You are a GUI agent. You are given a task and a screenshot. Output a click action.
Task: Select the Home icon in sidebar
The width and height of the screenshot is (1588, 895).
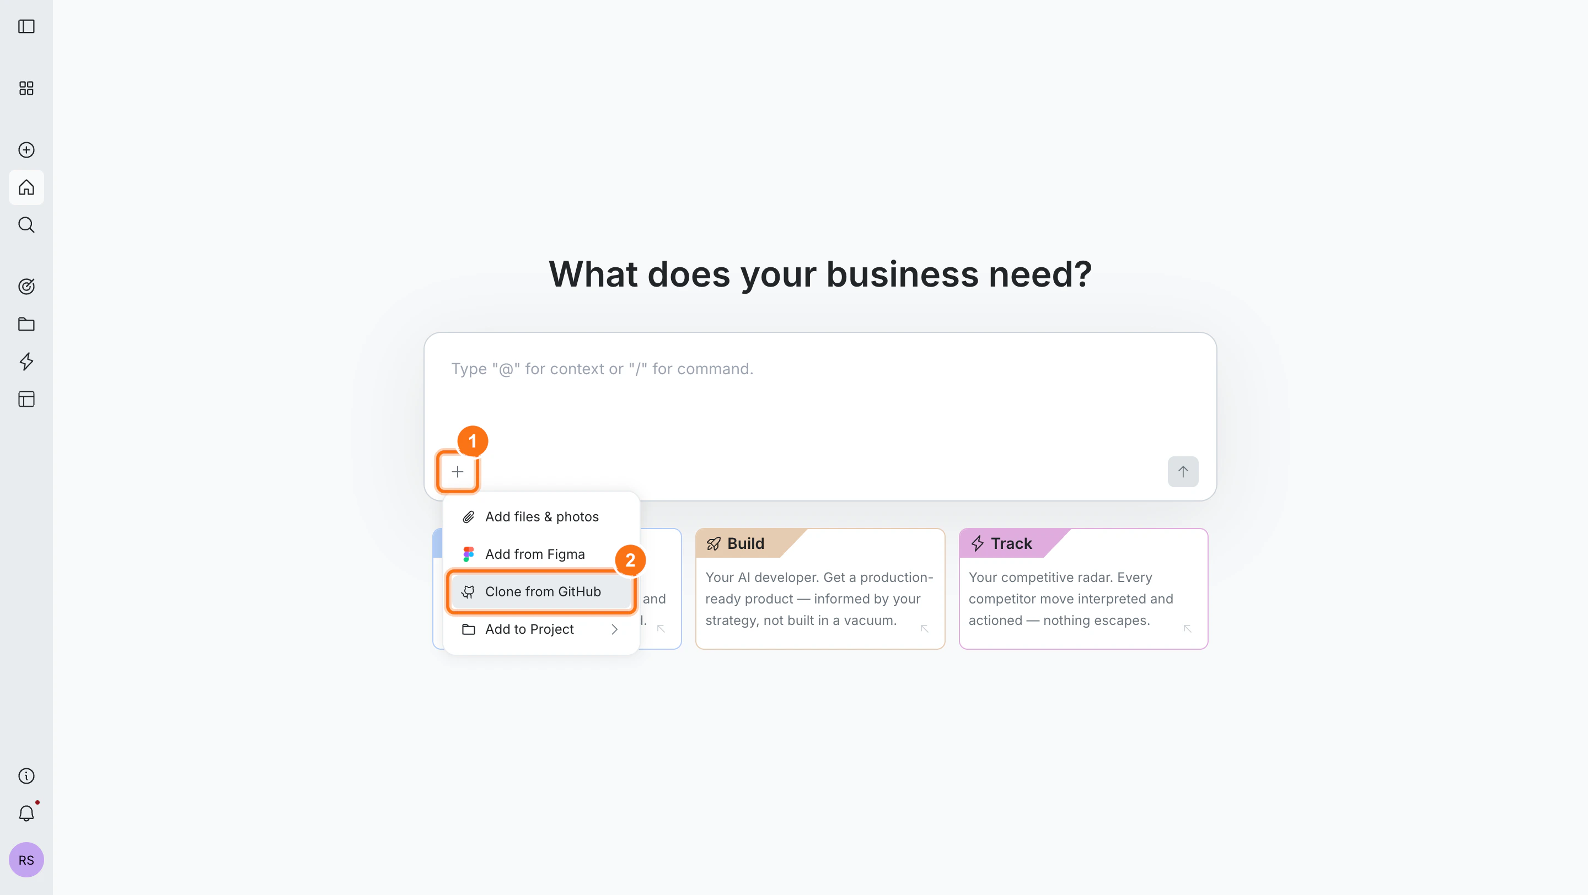click(x=26, y=187)
